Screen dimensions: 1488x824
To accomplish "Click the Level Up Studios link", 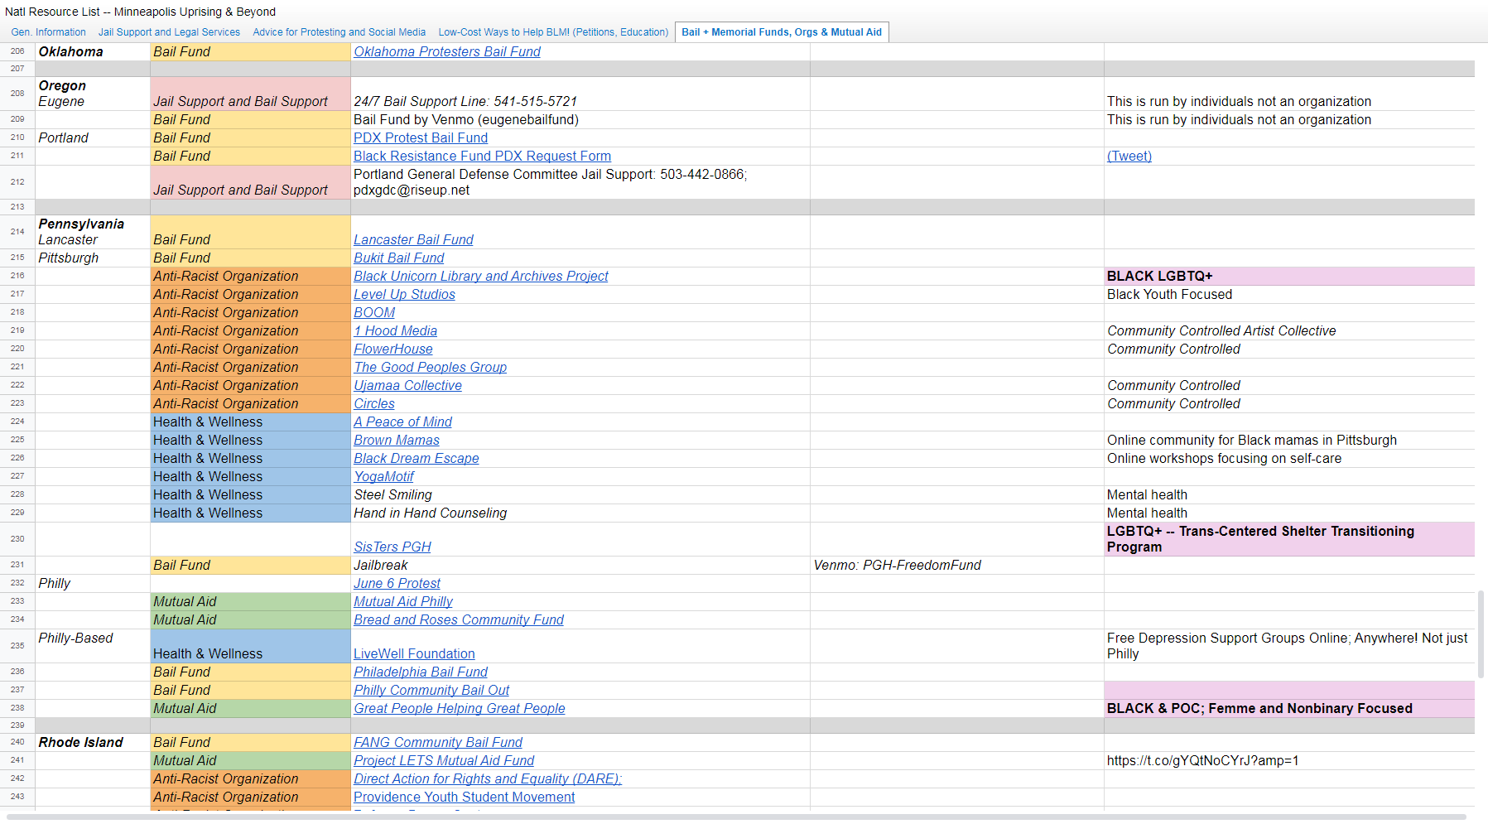I will pos(404,294).
